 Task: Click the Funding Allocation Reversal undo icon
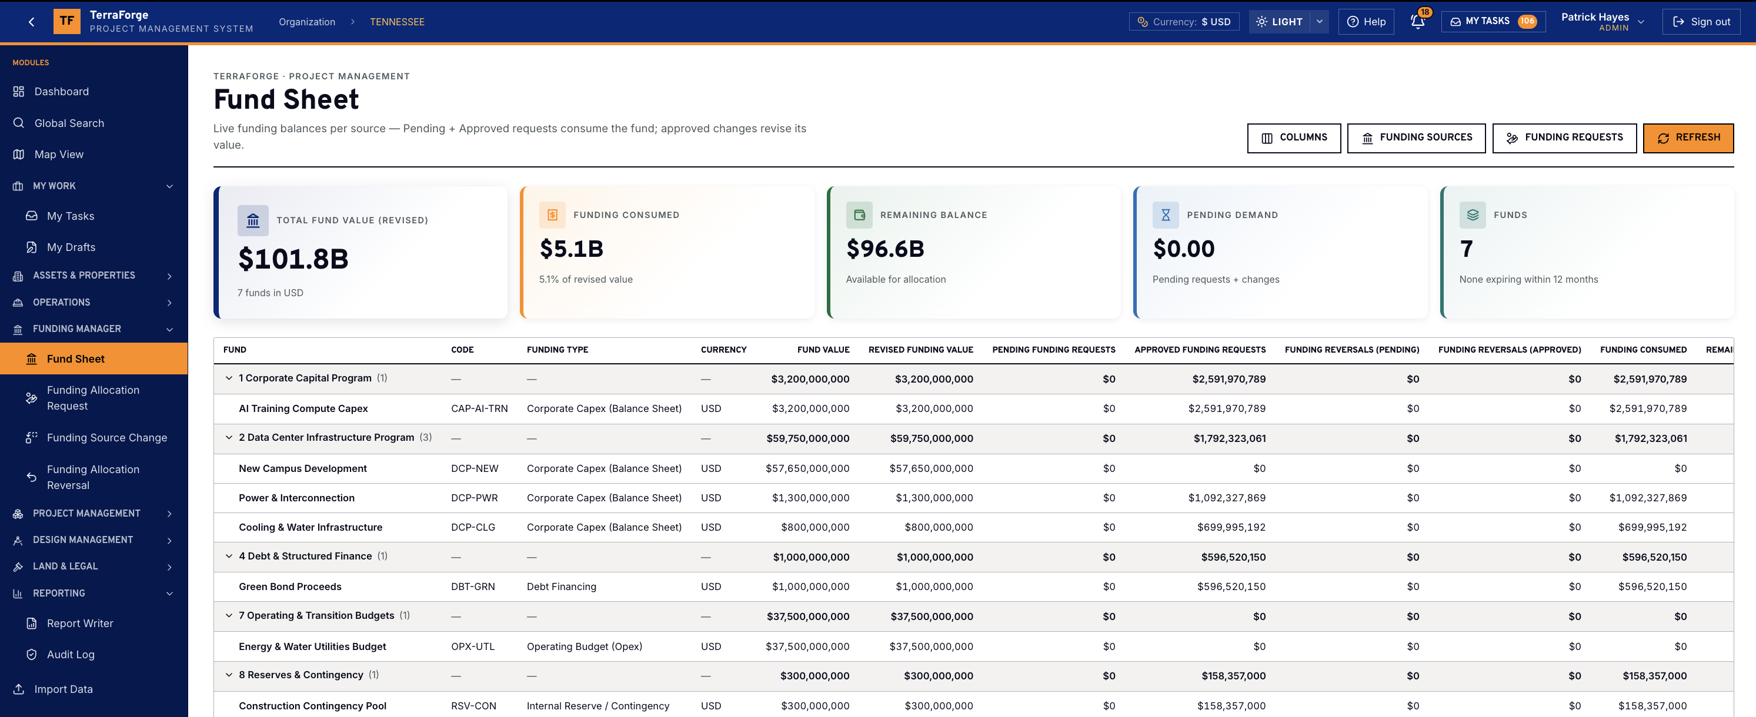[31, 477]
